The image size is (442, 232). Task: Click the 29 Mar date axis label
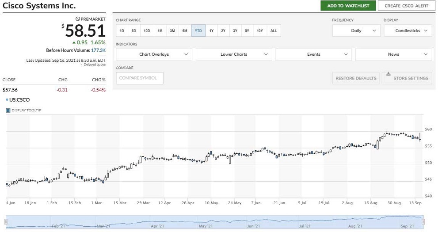[x=143, y=203]
